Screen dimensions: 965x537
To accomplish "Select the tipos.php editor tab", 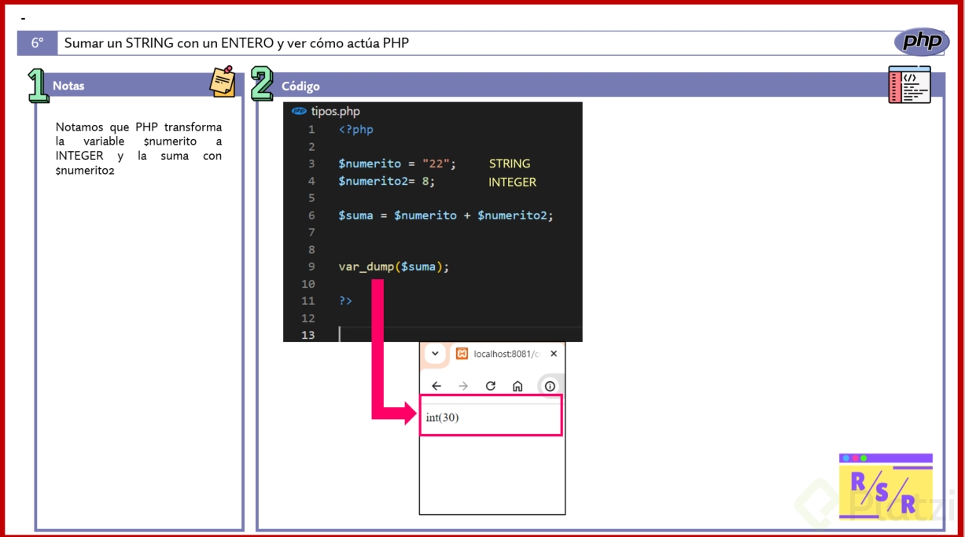I will coord(326,112).
